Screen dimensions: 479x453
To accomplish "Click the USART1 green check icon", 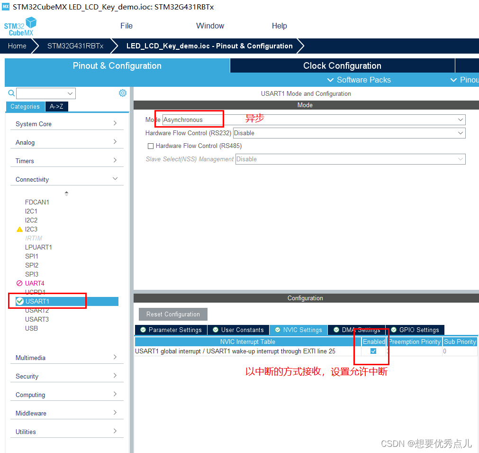I will [20, 301].
